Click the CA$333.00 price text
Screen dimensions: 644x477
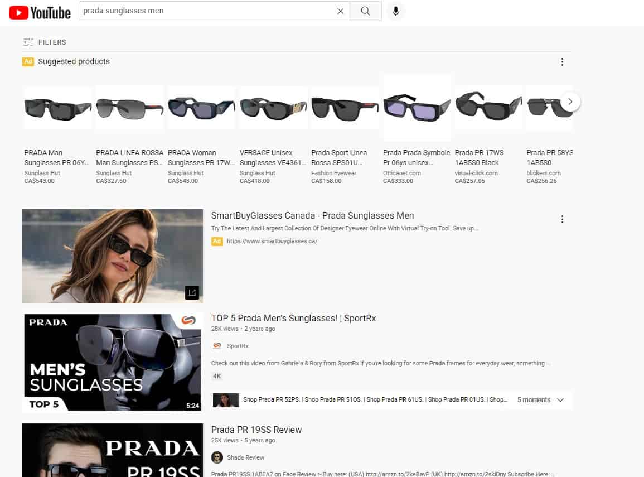coord(398,181)
